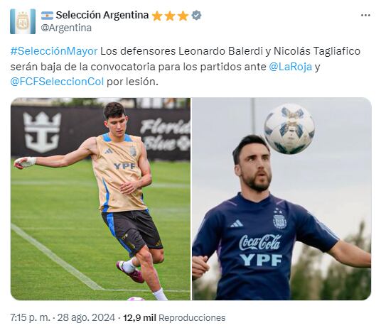The image size is (381, 328).
Task: Open the right photo of the player with the ball
Action: coord(281,199)
